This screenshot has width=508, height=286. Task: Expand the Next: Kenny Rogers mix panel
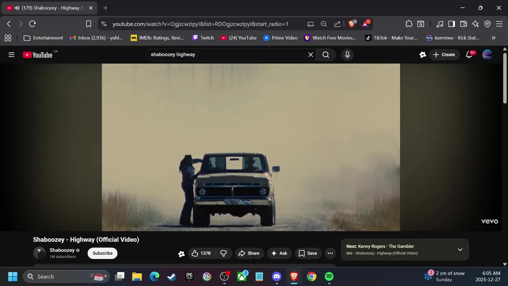pyautogui.click(x=460, y=249)
